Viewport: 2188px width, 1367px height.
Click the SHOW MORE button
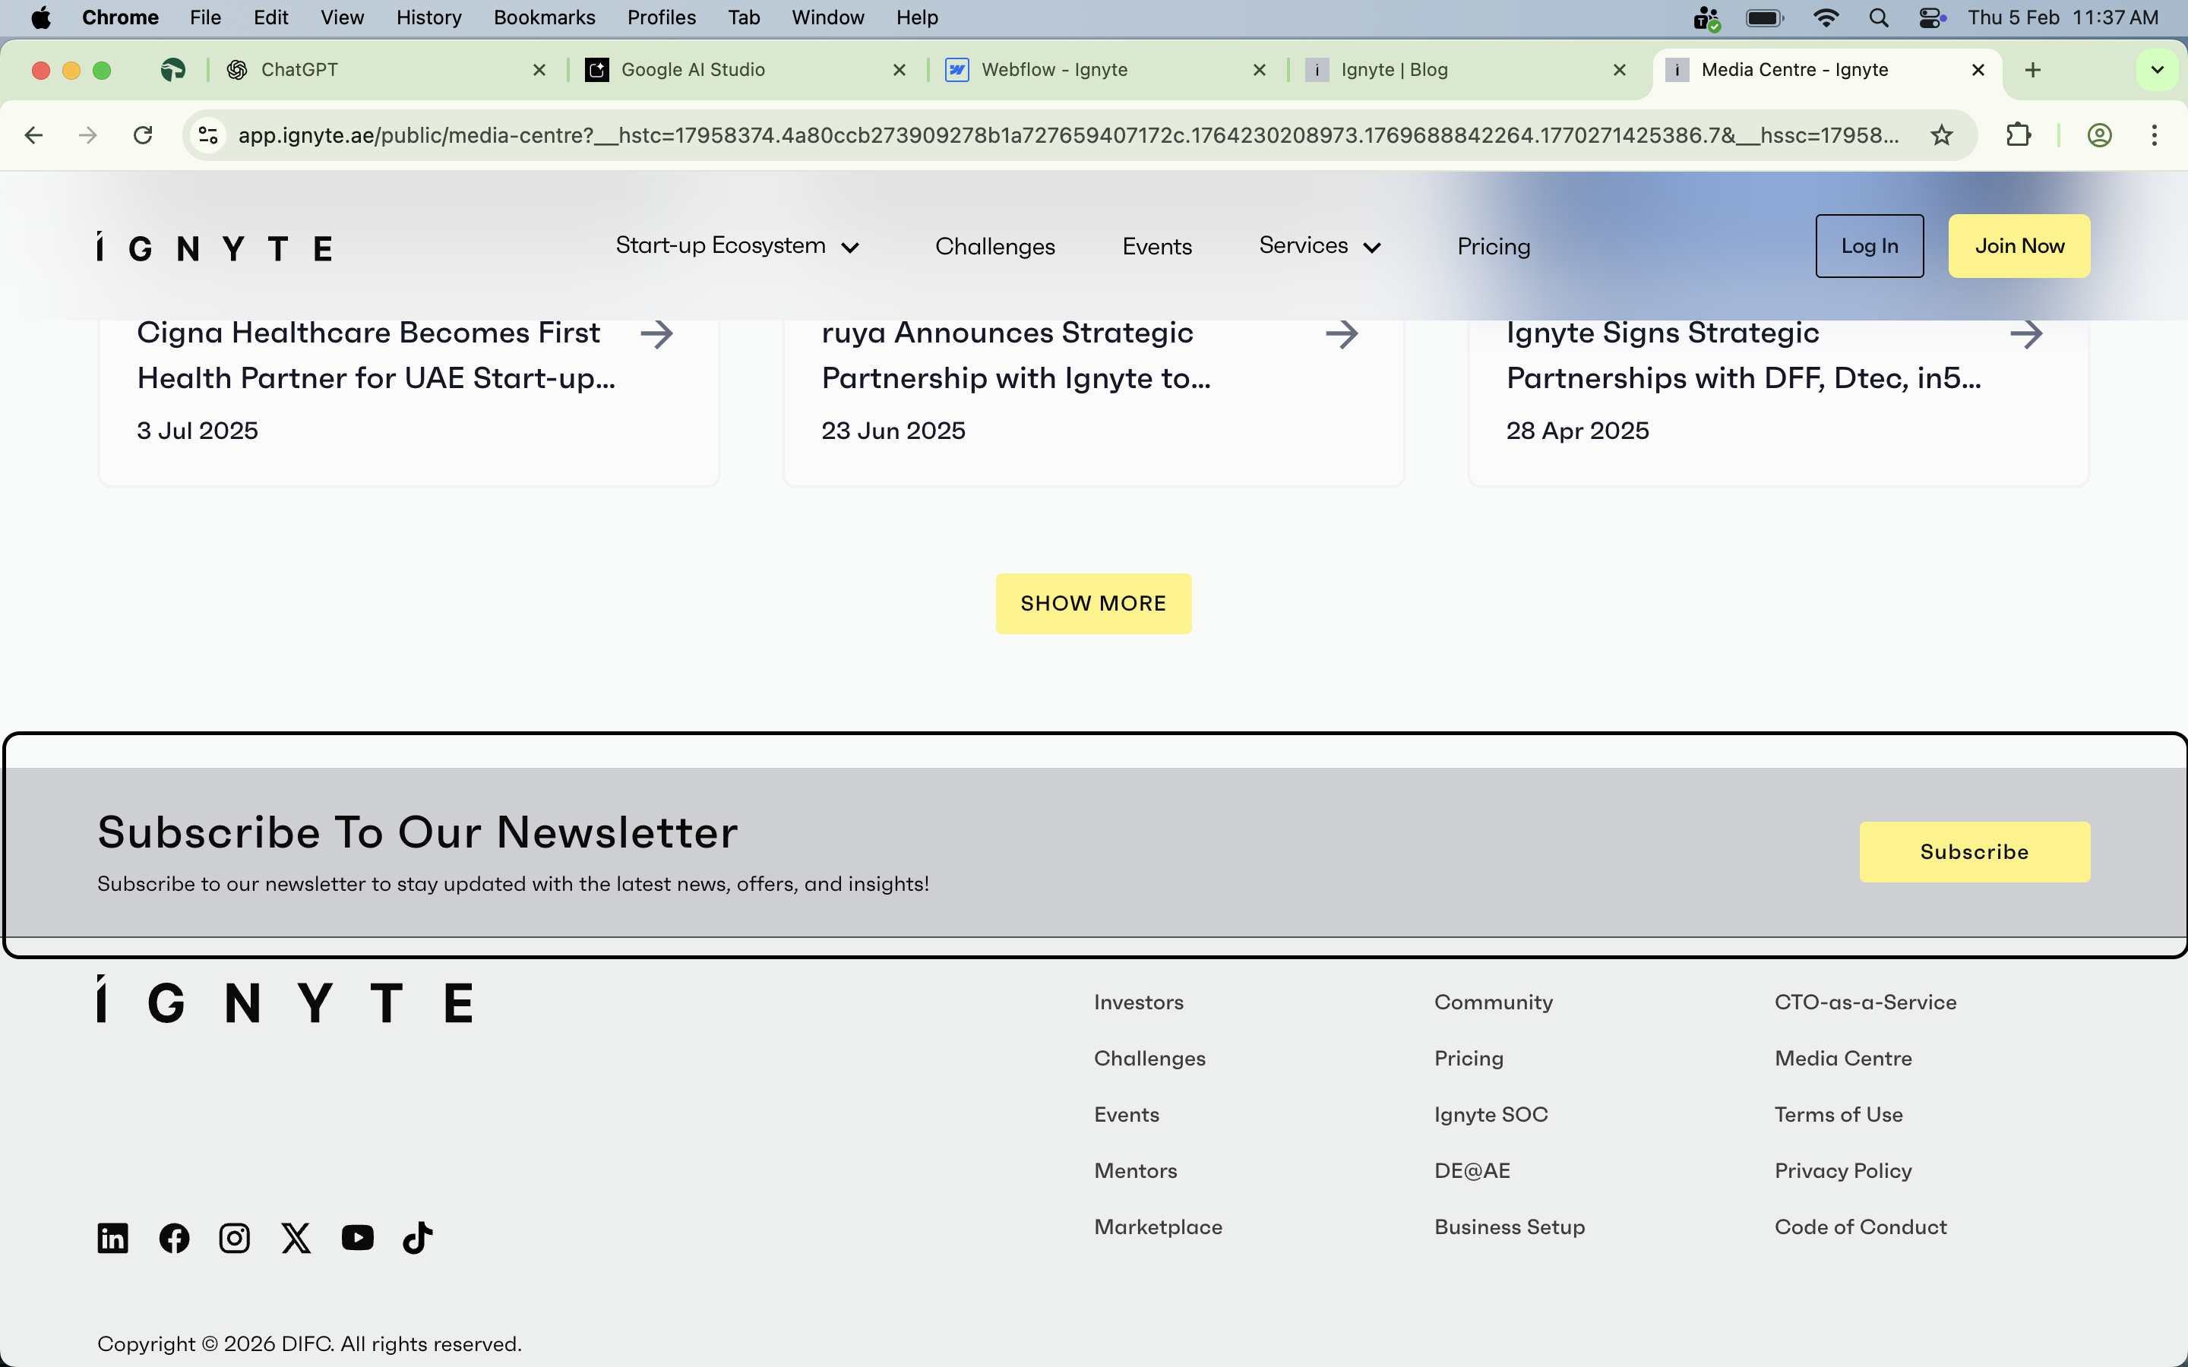click(x=1093, y=603)
